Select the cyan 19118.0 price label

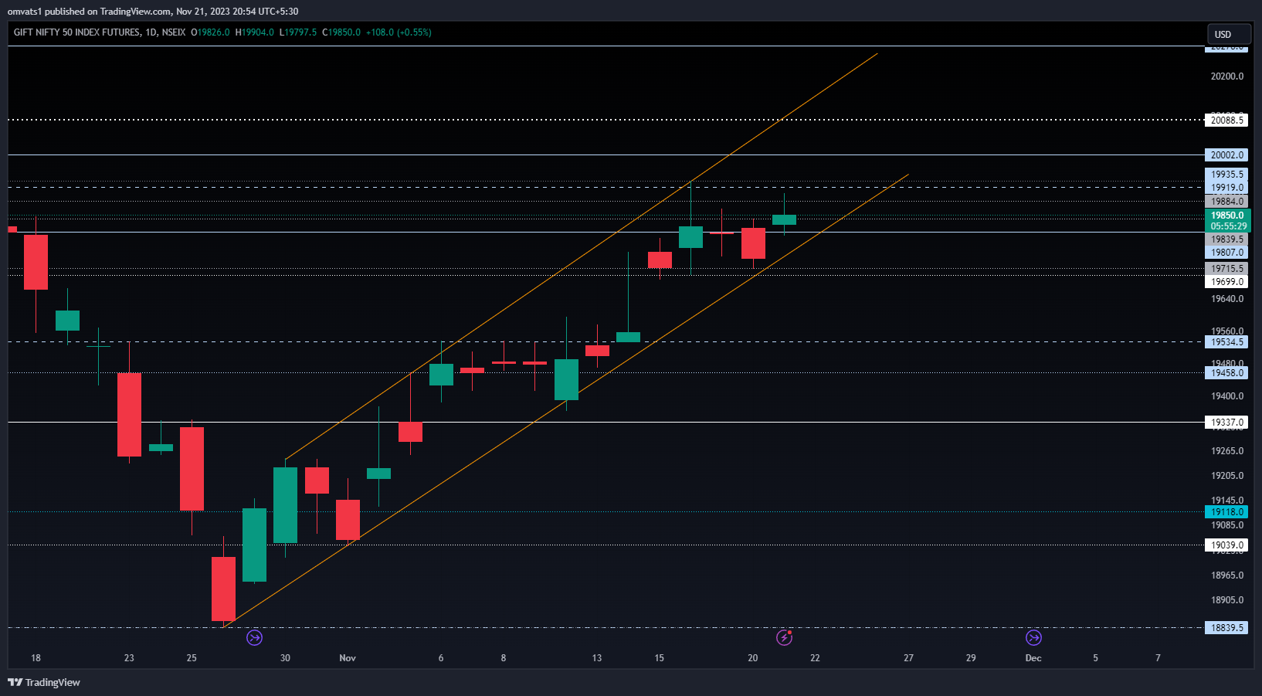(1226, 512)
